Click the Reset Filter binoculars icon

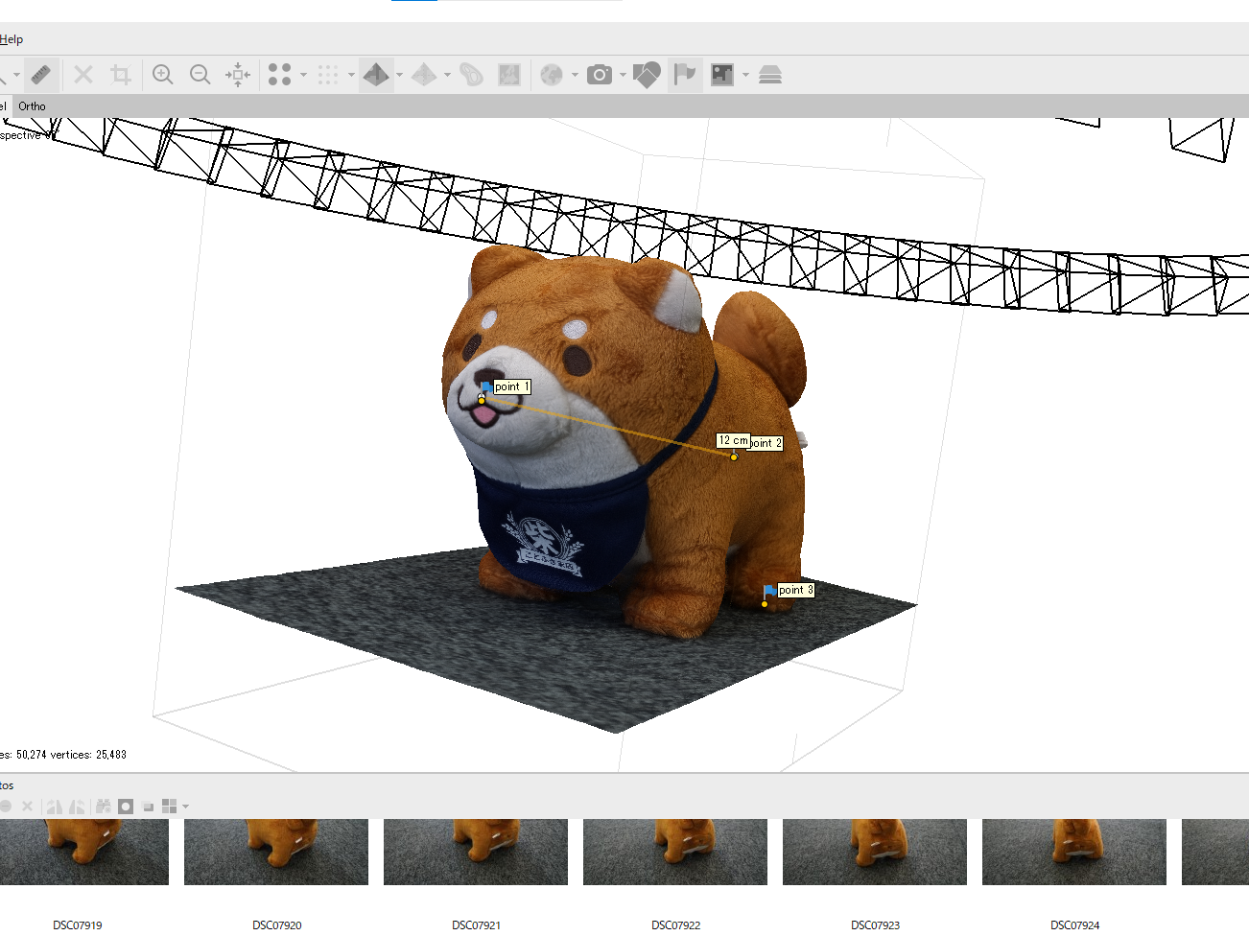click(x=103, y=807)
